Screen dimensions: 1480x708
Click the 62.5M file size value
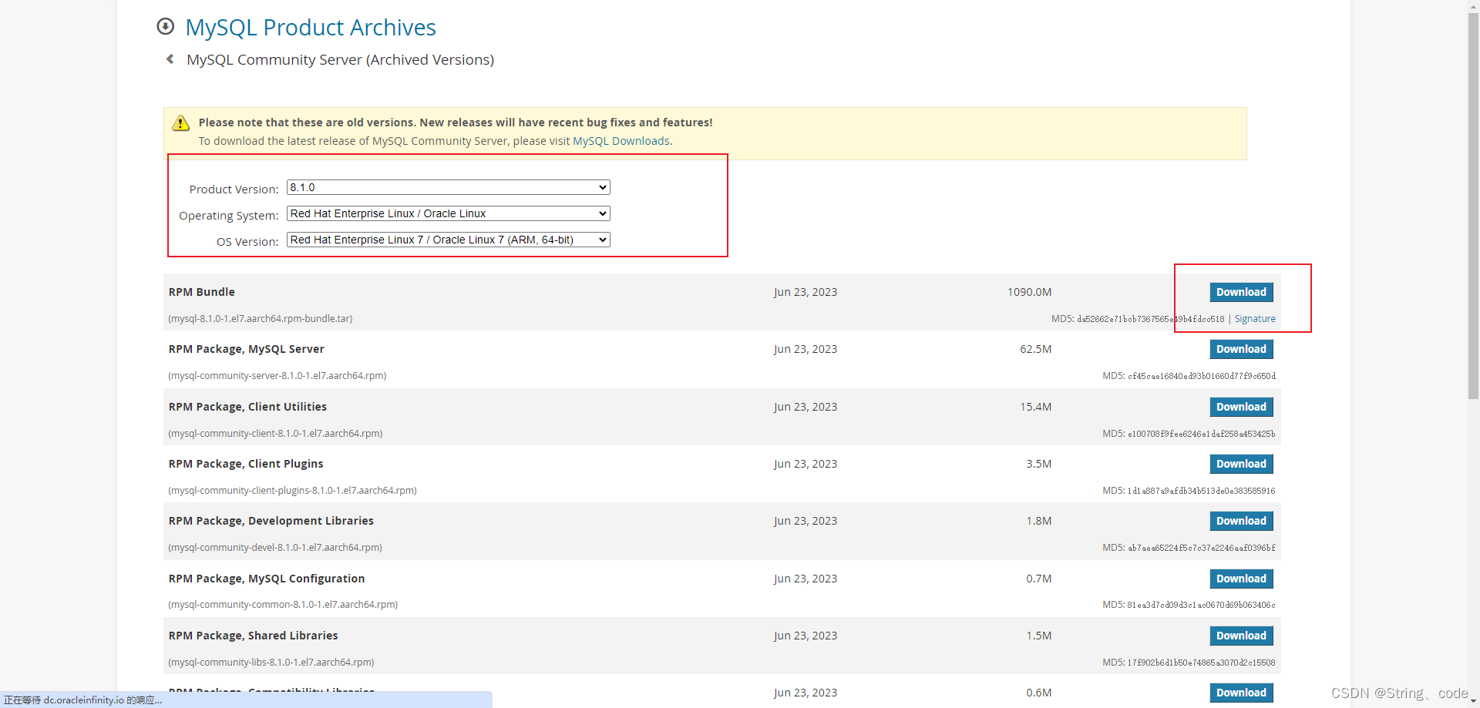coord(1035,349)
